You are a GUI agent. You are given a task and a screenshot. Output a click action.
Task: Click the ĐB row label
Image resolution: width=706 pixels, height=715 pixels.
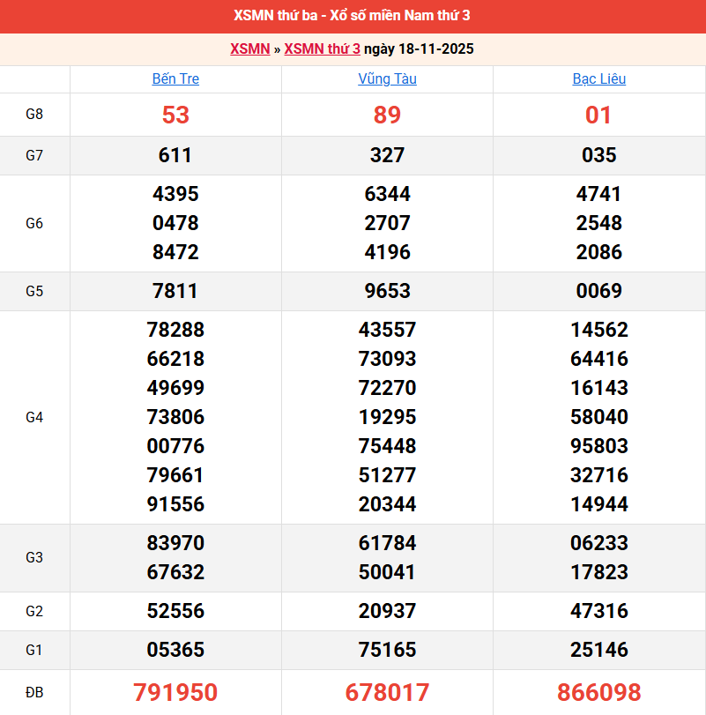point(34,692)
